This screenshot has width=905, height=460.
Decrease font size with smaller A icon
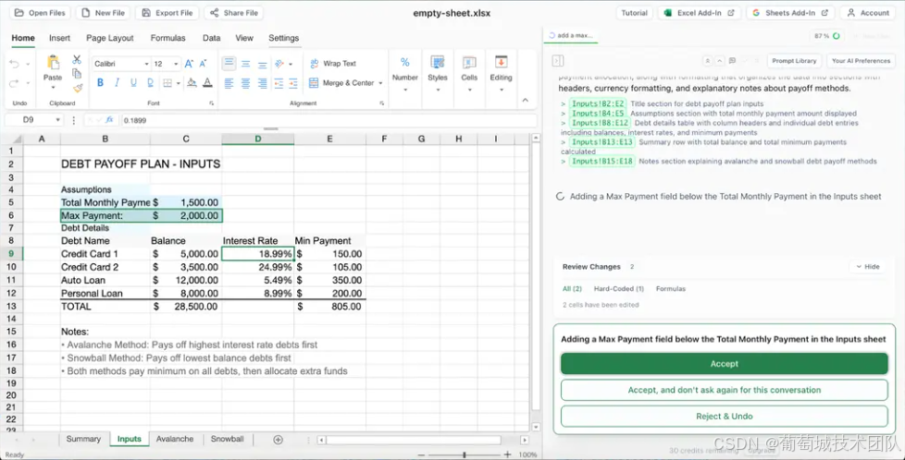[x=203, y=64]
